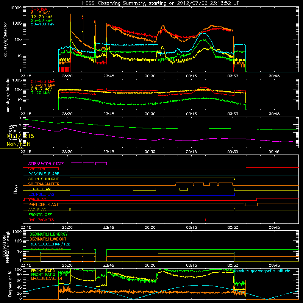
Task: Select the blue ECLIPSE_FLAG label
Action: click(x=41, y=194)
